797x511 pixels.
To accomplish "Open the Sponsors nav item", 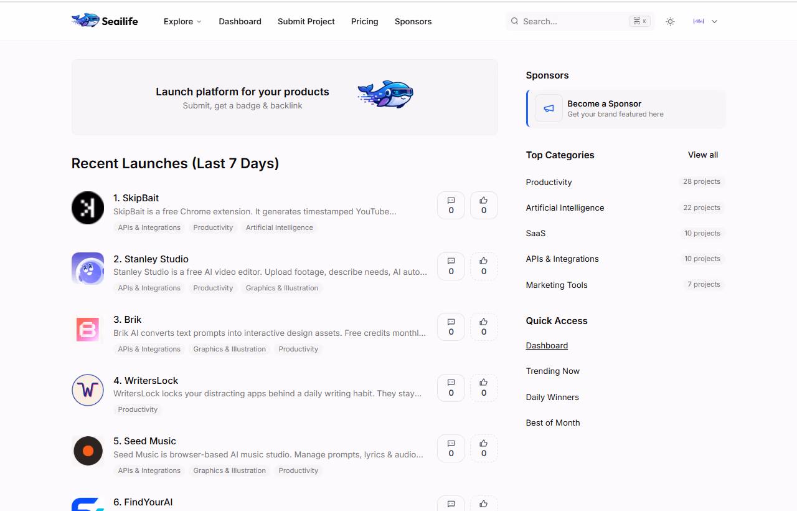I will (413, 21).
